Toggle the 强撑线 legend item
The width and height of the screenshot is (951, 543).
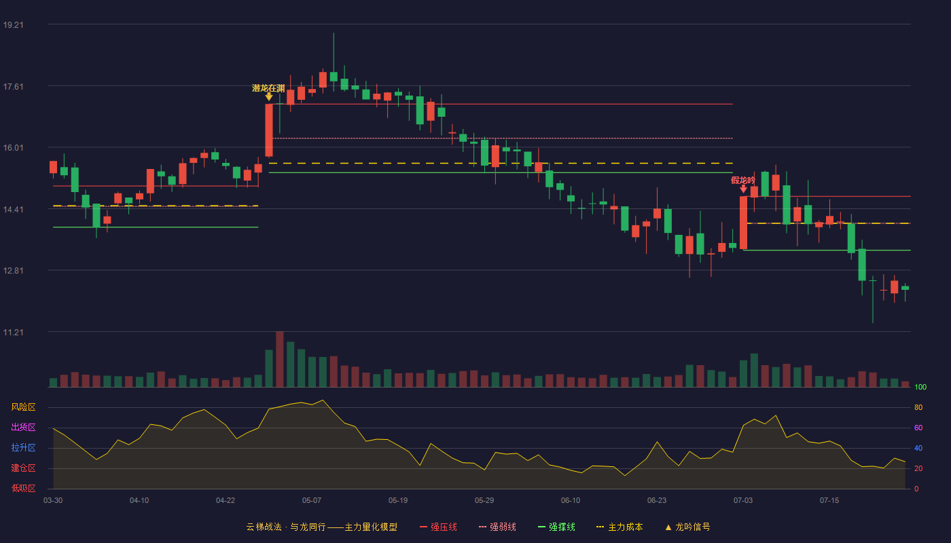click(556, 527)
